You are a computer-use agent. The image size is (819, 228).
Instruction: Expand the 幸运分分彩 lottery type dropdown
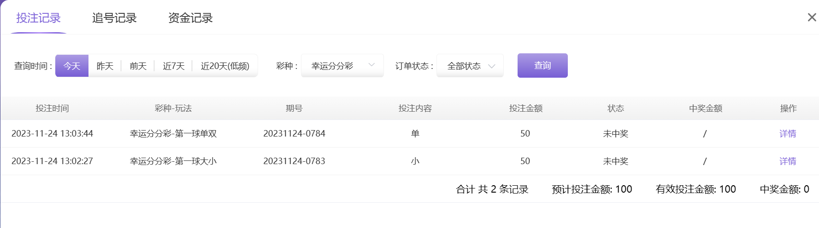tap(342, 66)
